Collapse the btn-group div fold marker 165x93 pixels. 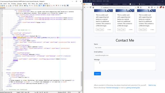pyautogui.click(x=2, y=16)
